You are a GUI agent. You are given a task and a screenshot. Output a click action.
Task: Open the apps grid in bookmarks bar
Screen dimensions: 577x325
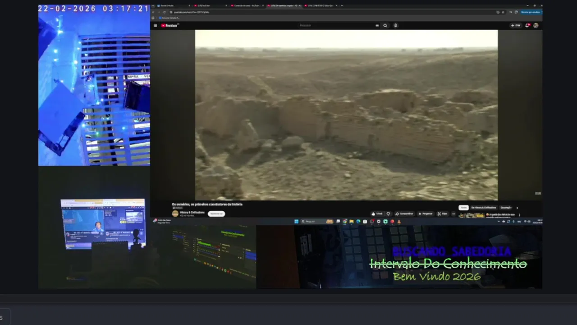point(153,18)
